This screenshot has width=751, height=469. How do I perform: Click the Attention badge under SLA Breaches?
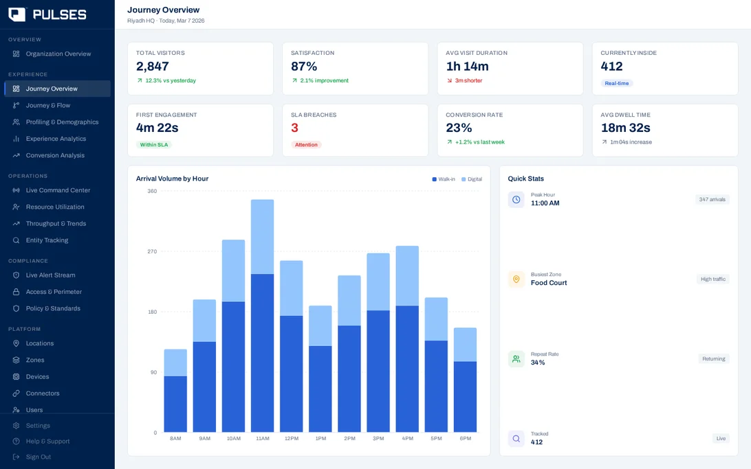pyautogui.click(x=306, y=145)
